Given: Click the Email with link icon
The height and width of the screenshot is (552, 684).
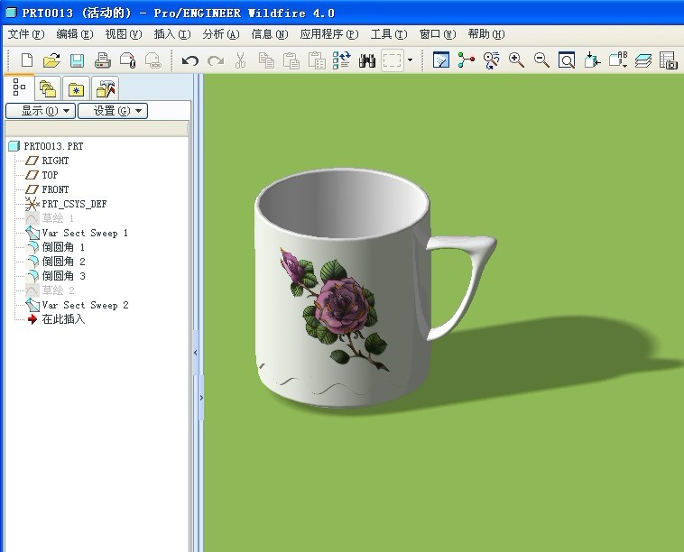Looking at the screenshot, I should tap(153, 60).
